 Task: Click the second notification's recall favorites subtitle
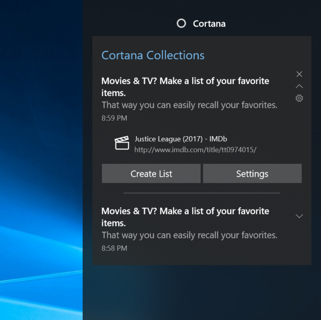click(189, 235)
